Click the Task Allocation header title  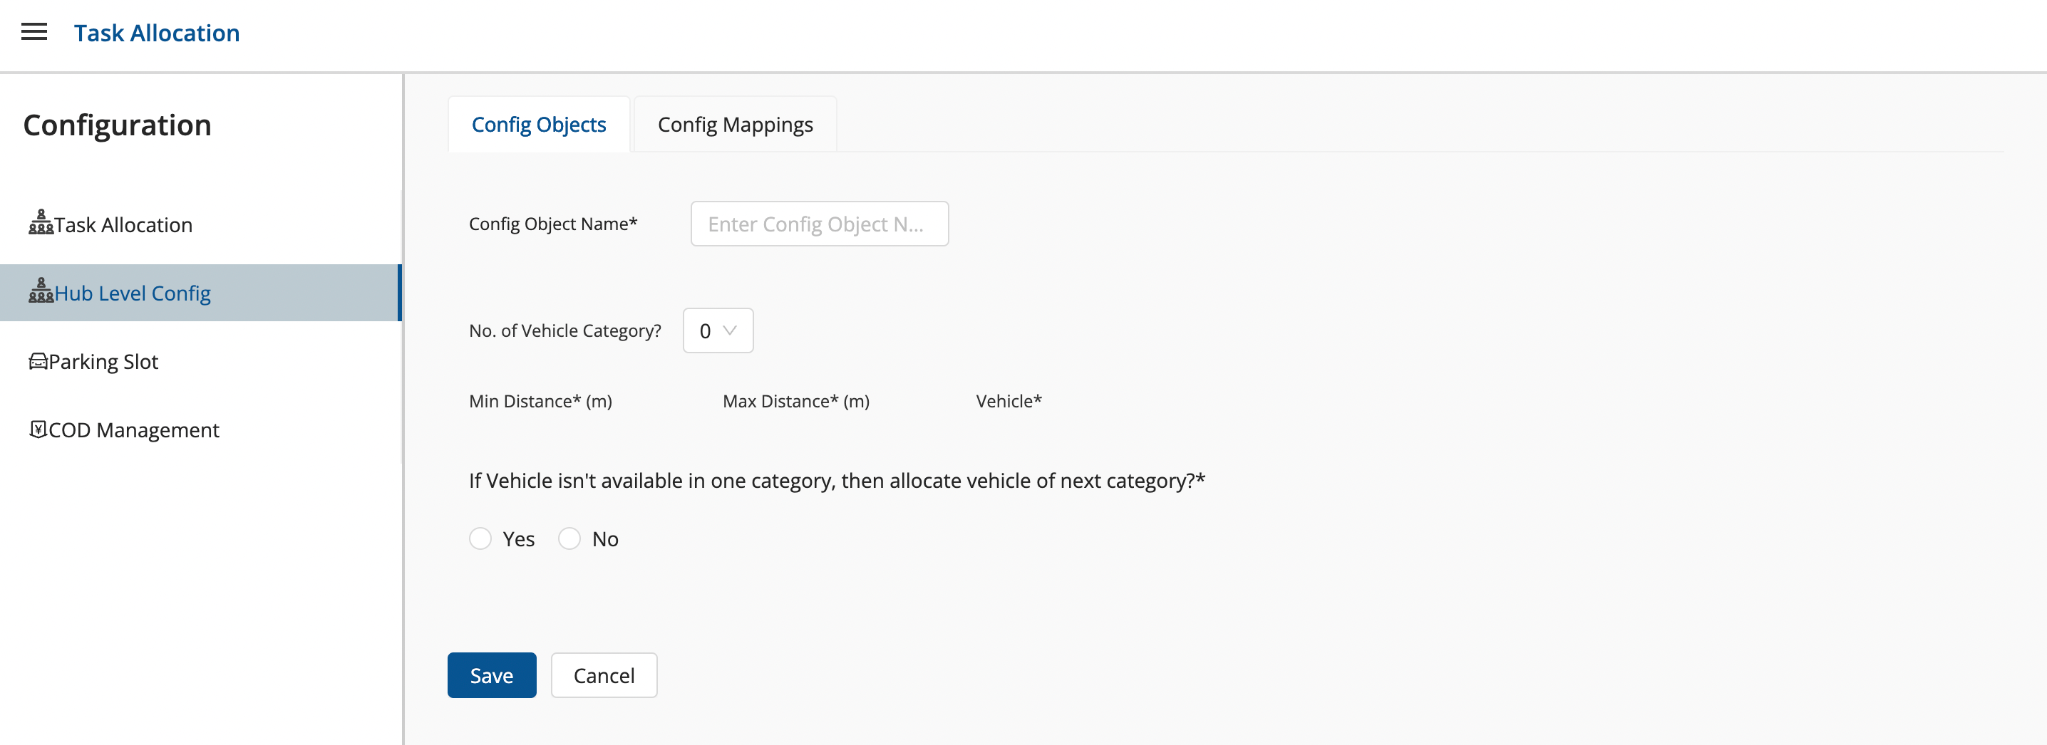157,33
